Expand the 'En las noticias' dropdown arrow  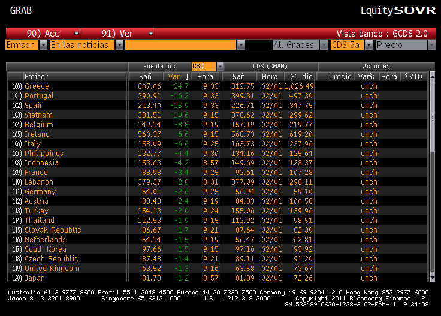(119, 45)
